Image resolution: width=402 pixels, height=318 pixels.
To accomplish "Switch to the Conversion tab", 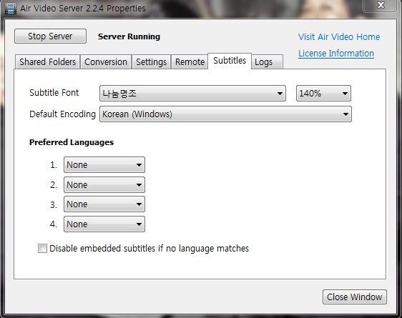I will tap(106, 62).
